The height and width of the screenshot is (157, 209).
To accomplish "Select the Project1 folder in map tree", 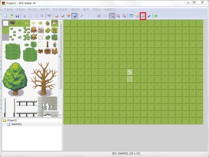I will click(x=10, y=120).
